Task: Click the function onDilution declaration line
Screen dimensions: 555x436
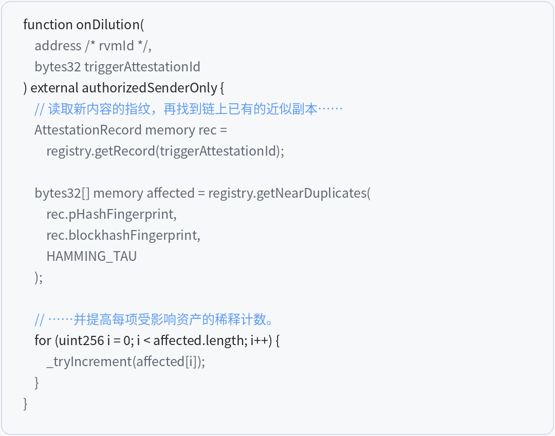Action: [x=84, y=25]
